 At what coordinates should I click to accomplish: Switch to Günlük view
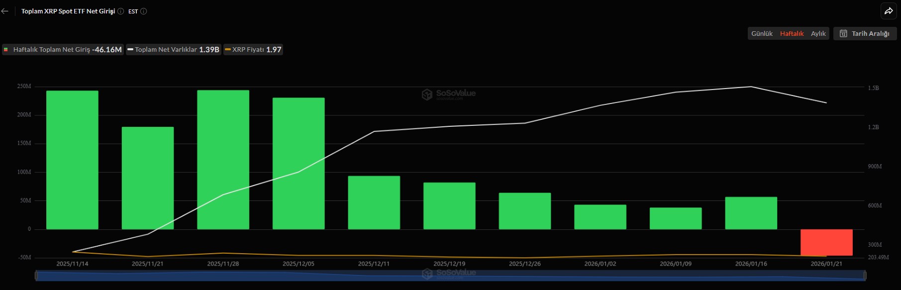click(762, 33)
